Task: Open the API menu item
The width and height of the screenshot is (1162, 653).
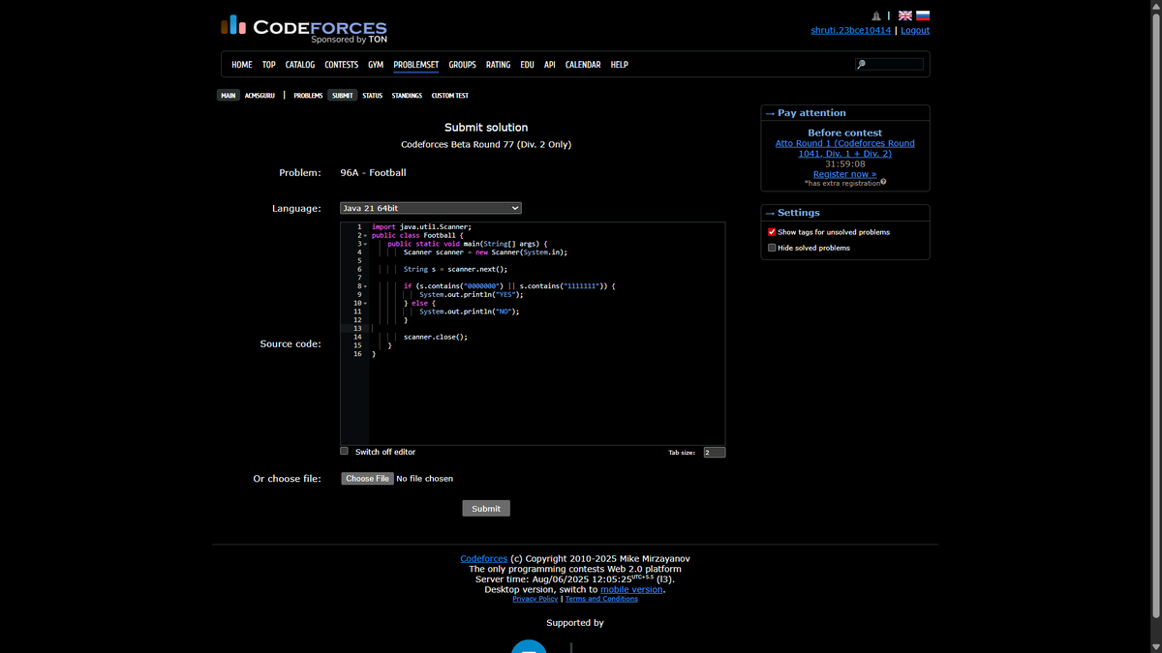Action: coord(550,65)
